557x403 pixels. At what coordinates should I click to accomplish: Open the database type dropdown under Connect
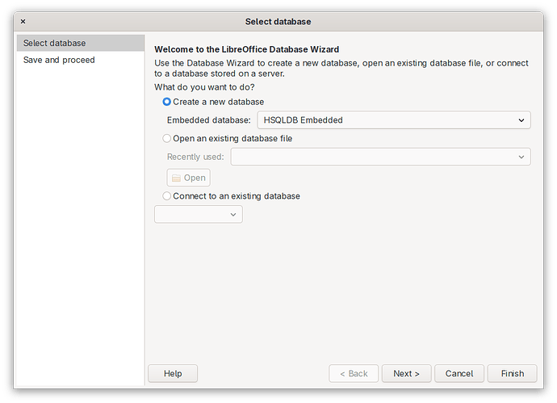pos(199,214)
